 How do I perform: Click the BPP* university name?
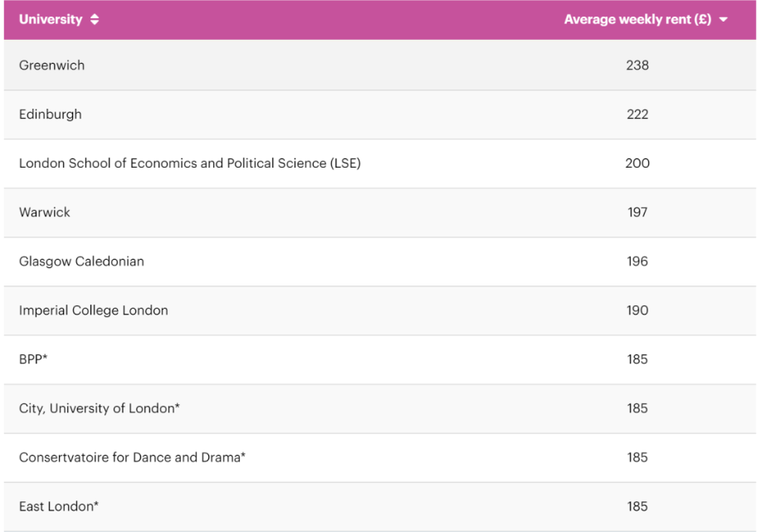pos(34,359)
